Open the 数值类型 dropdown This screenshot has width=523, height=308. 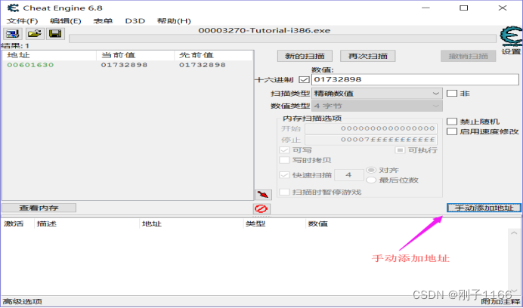(377, 106)
